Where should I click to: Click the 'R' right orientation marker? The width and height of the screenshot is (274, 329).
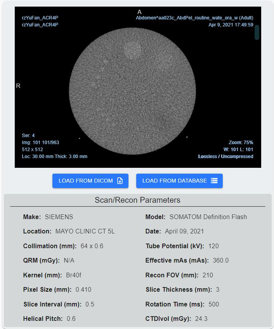[x=18, y=86]
